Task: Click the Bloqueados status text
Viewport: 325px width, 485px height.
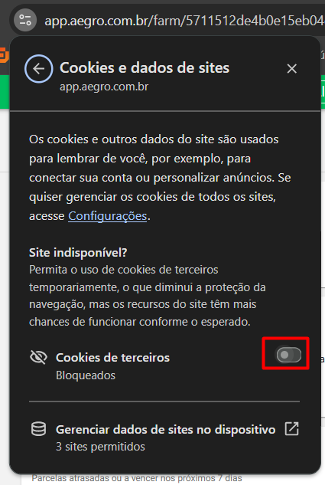Action: 86,375
